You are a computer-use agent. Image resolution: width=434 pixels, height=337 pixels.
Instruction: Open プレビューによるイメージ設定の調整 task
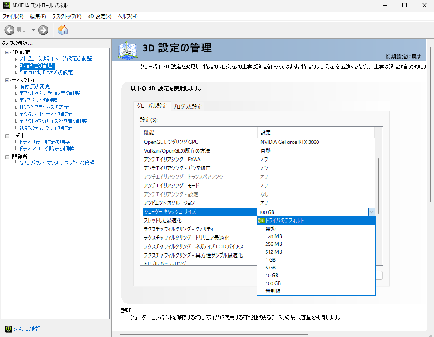[x=55, y=58]
